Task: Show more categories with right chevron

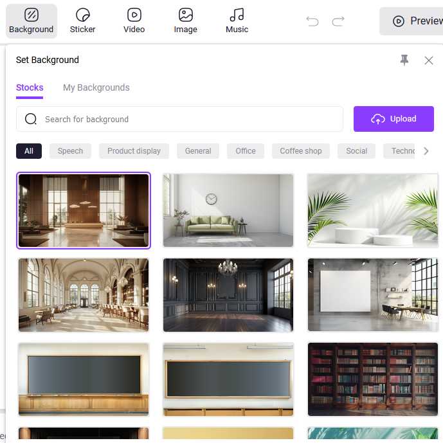Action: point(426,151)
